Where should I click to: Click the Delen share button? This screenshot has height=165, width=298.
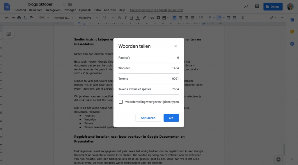click(x=273, y=7)
